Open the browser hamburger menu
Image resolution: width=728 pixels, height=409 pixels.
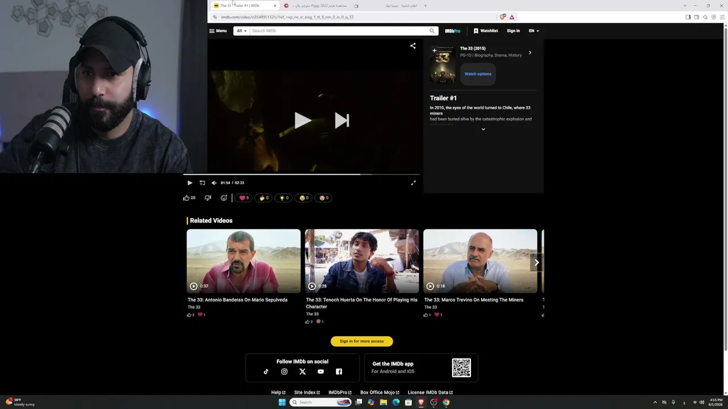pyautogui.click(x=723, y=17)
